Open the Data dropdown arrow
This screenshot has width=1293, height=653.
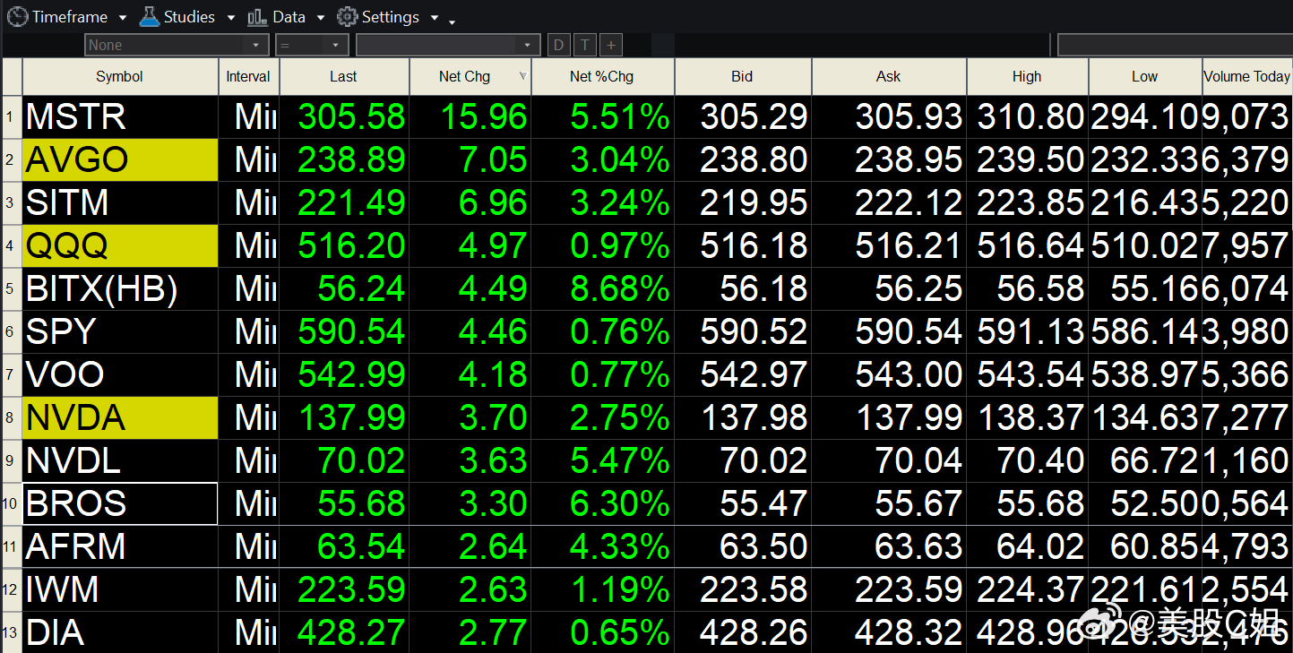320,18
